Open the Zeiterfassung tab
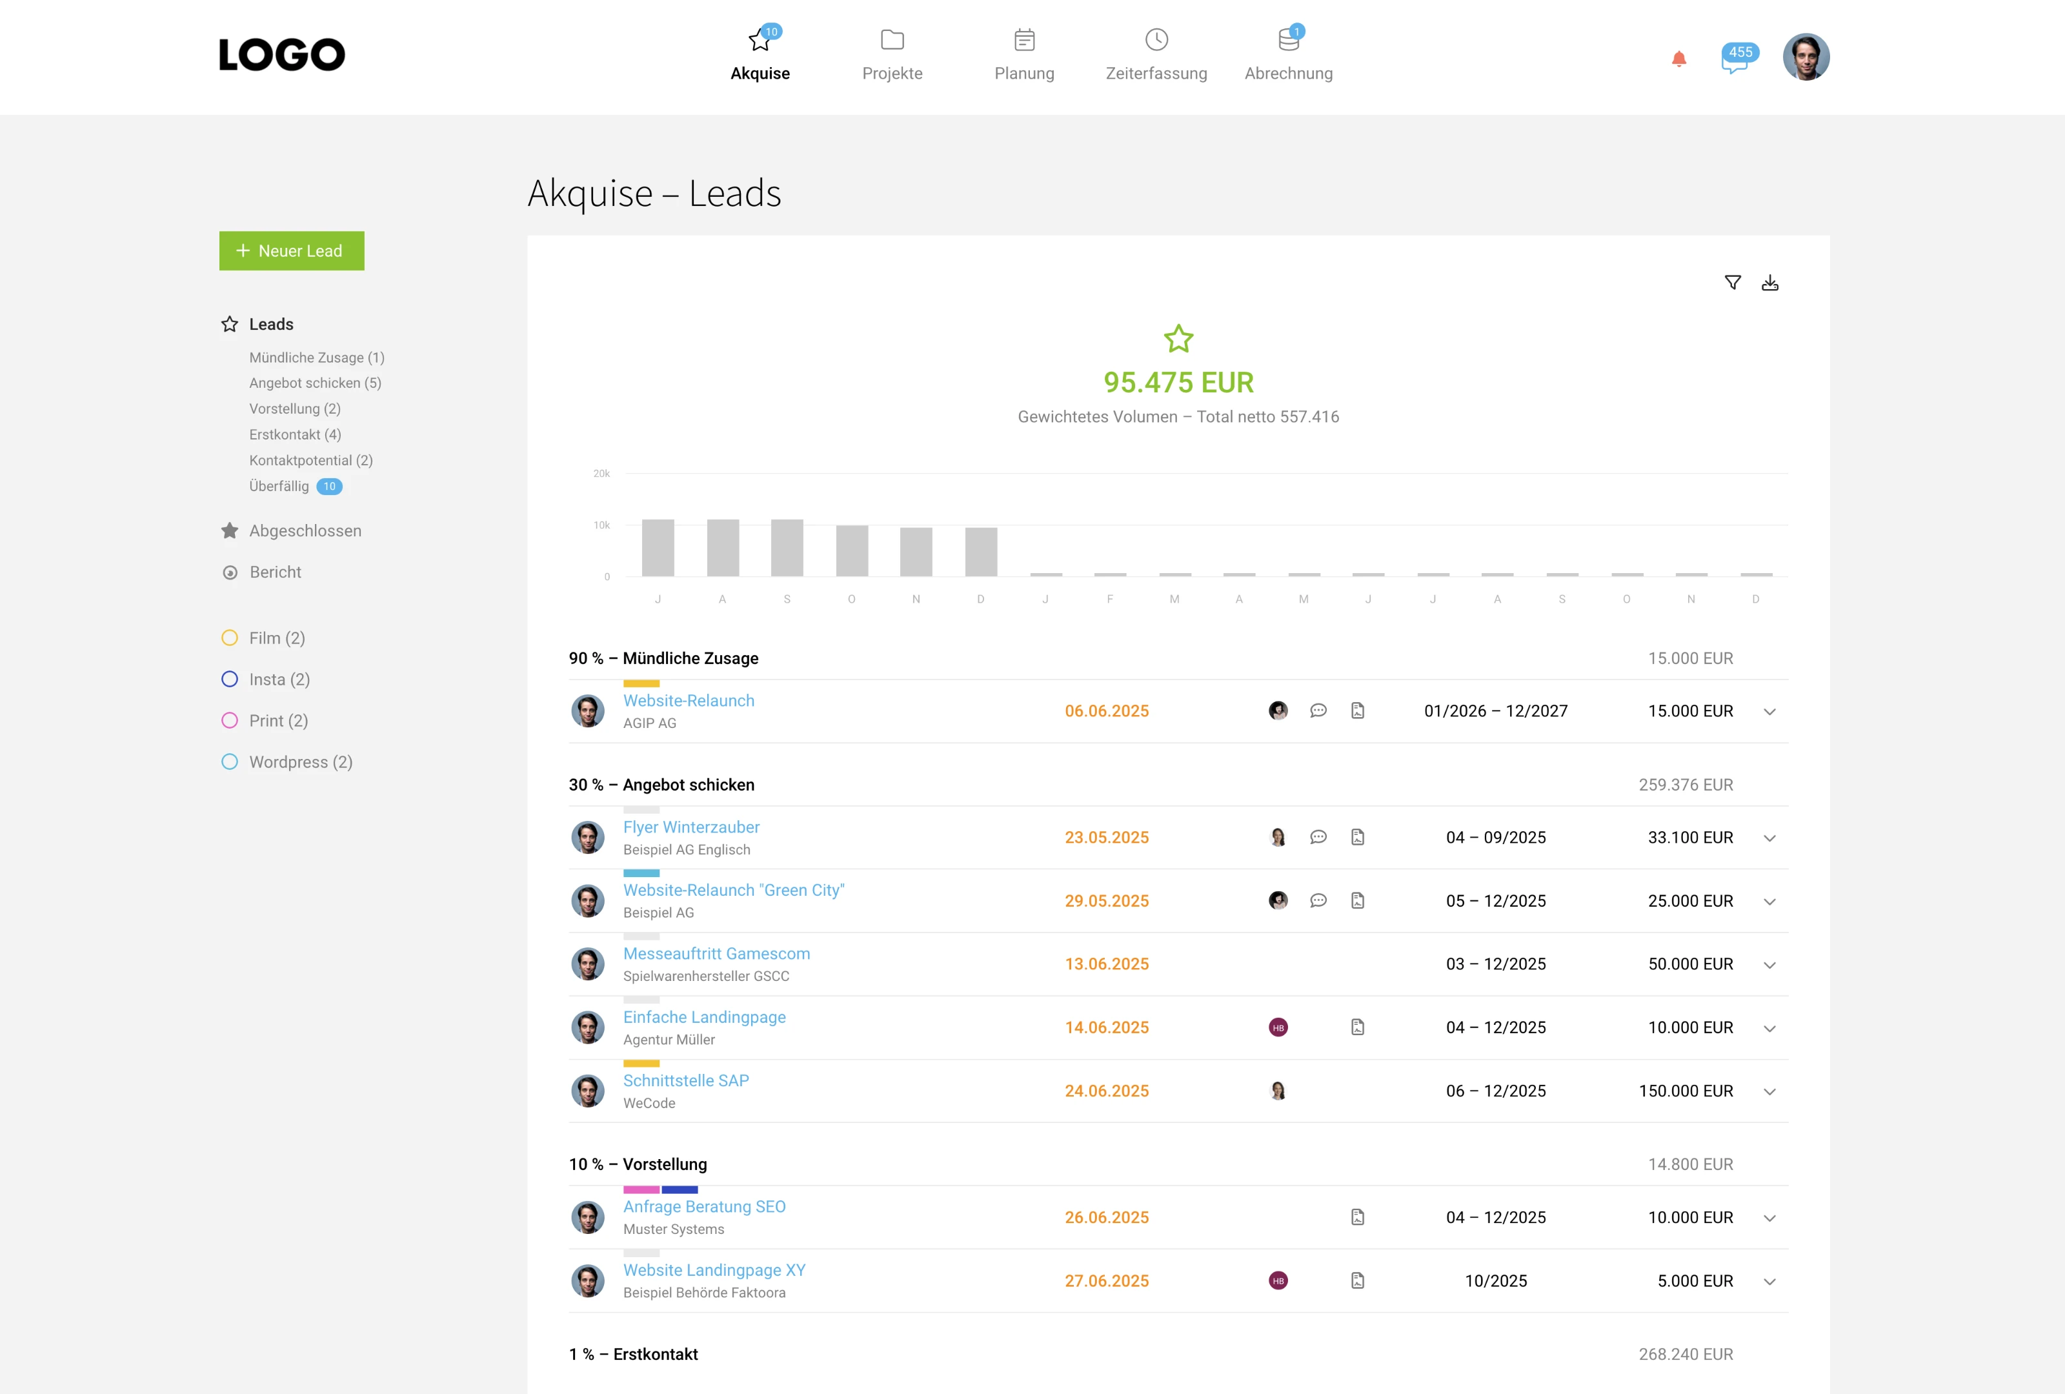 tap(1155, 55)
